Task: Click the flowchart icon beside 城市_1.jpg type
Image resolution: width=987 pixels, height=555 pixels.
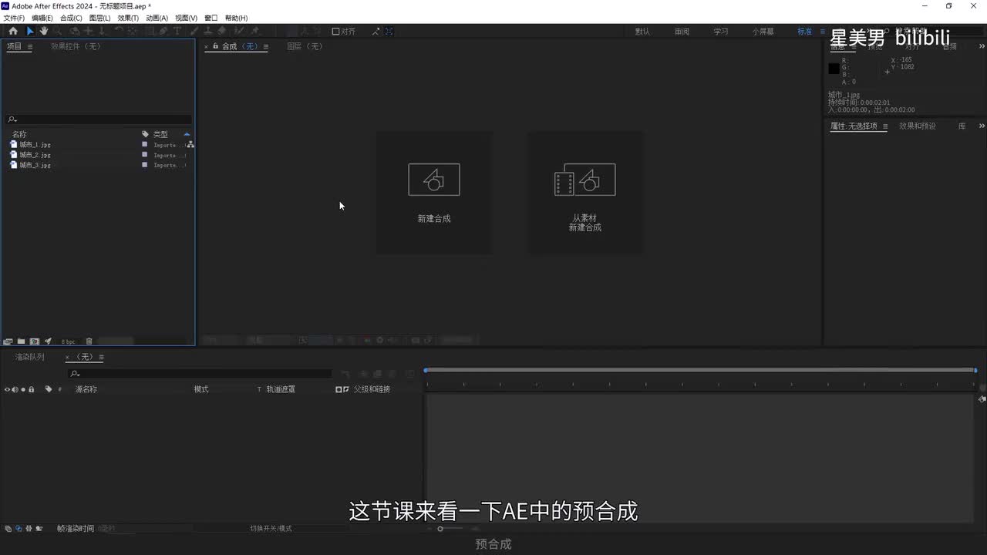Action: click(x=190, y=144)
